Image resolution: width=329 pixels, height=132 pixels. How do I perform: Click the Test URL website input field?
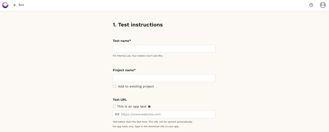[x=167, y=114]
